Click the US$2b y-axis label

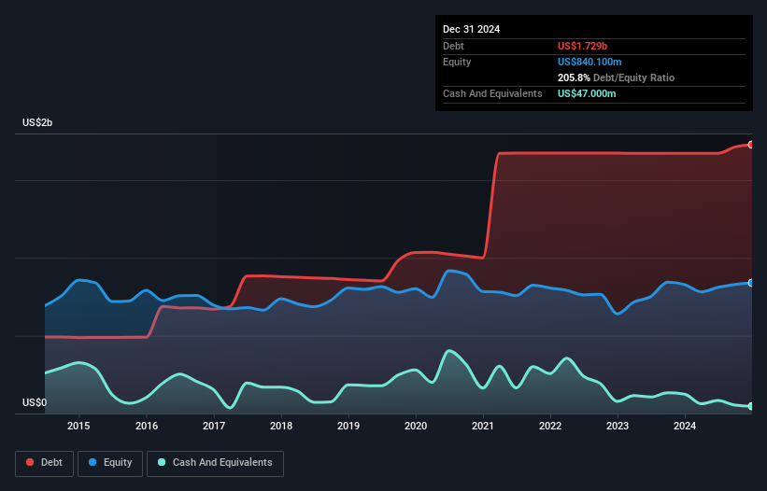click(x=37, y=122)
